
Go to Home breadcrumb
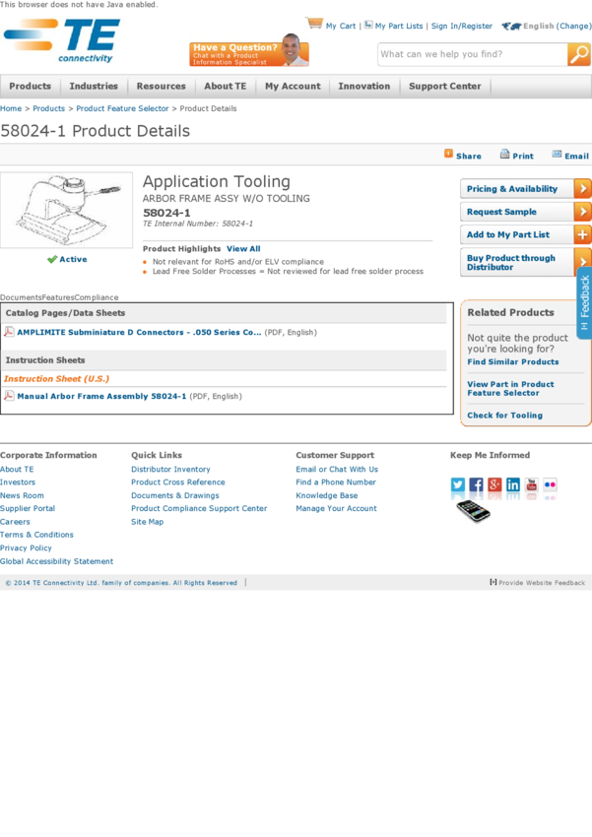11,108
